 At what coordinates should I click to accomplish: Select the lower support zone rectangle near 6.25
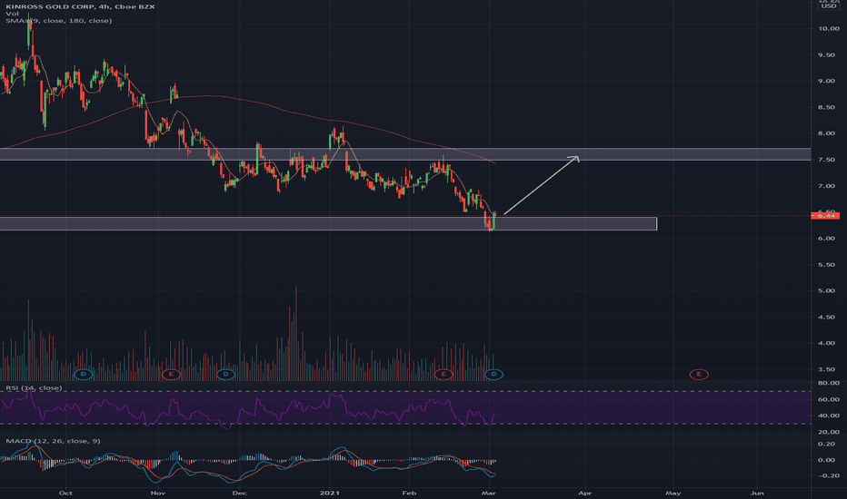pos(328,223)
